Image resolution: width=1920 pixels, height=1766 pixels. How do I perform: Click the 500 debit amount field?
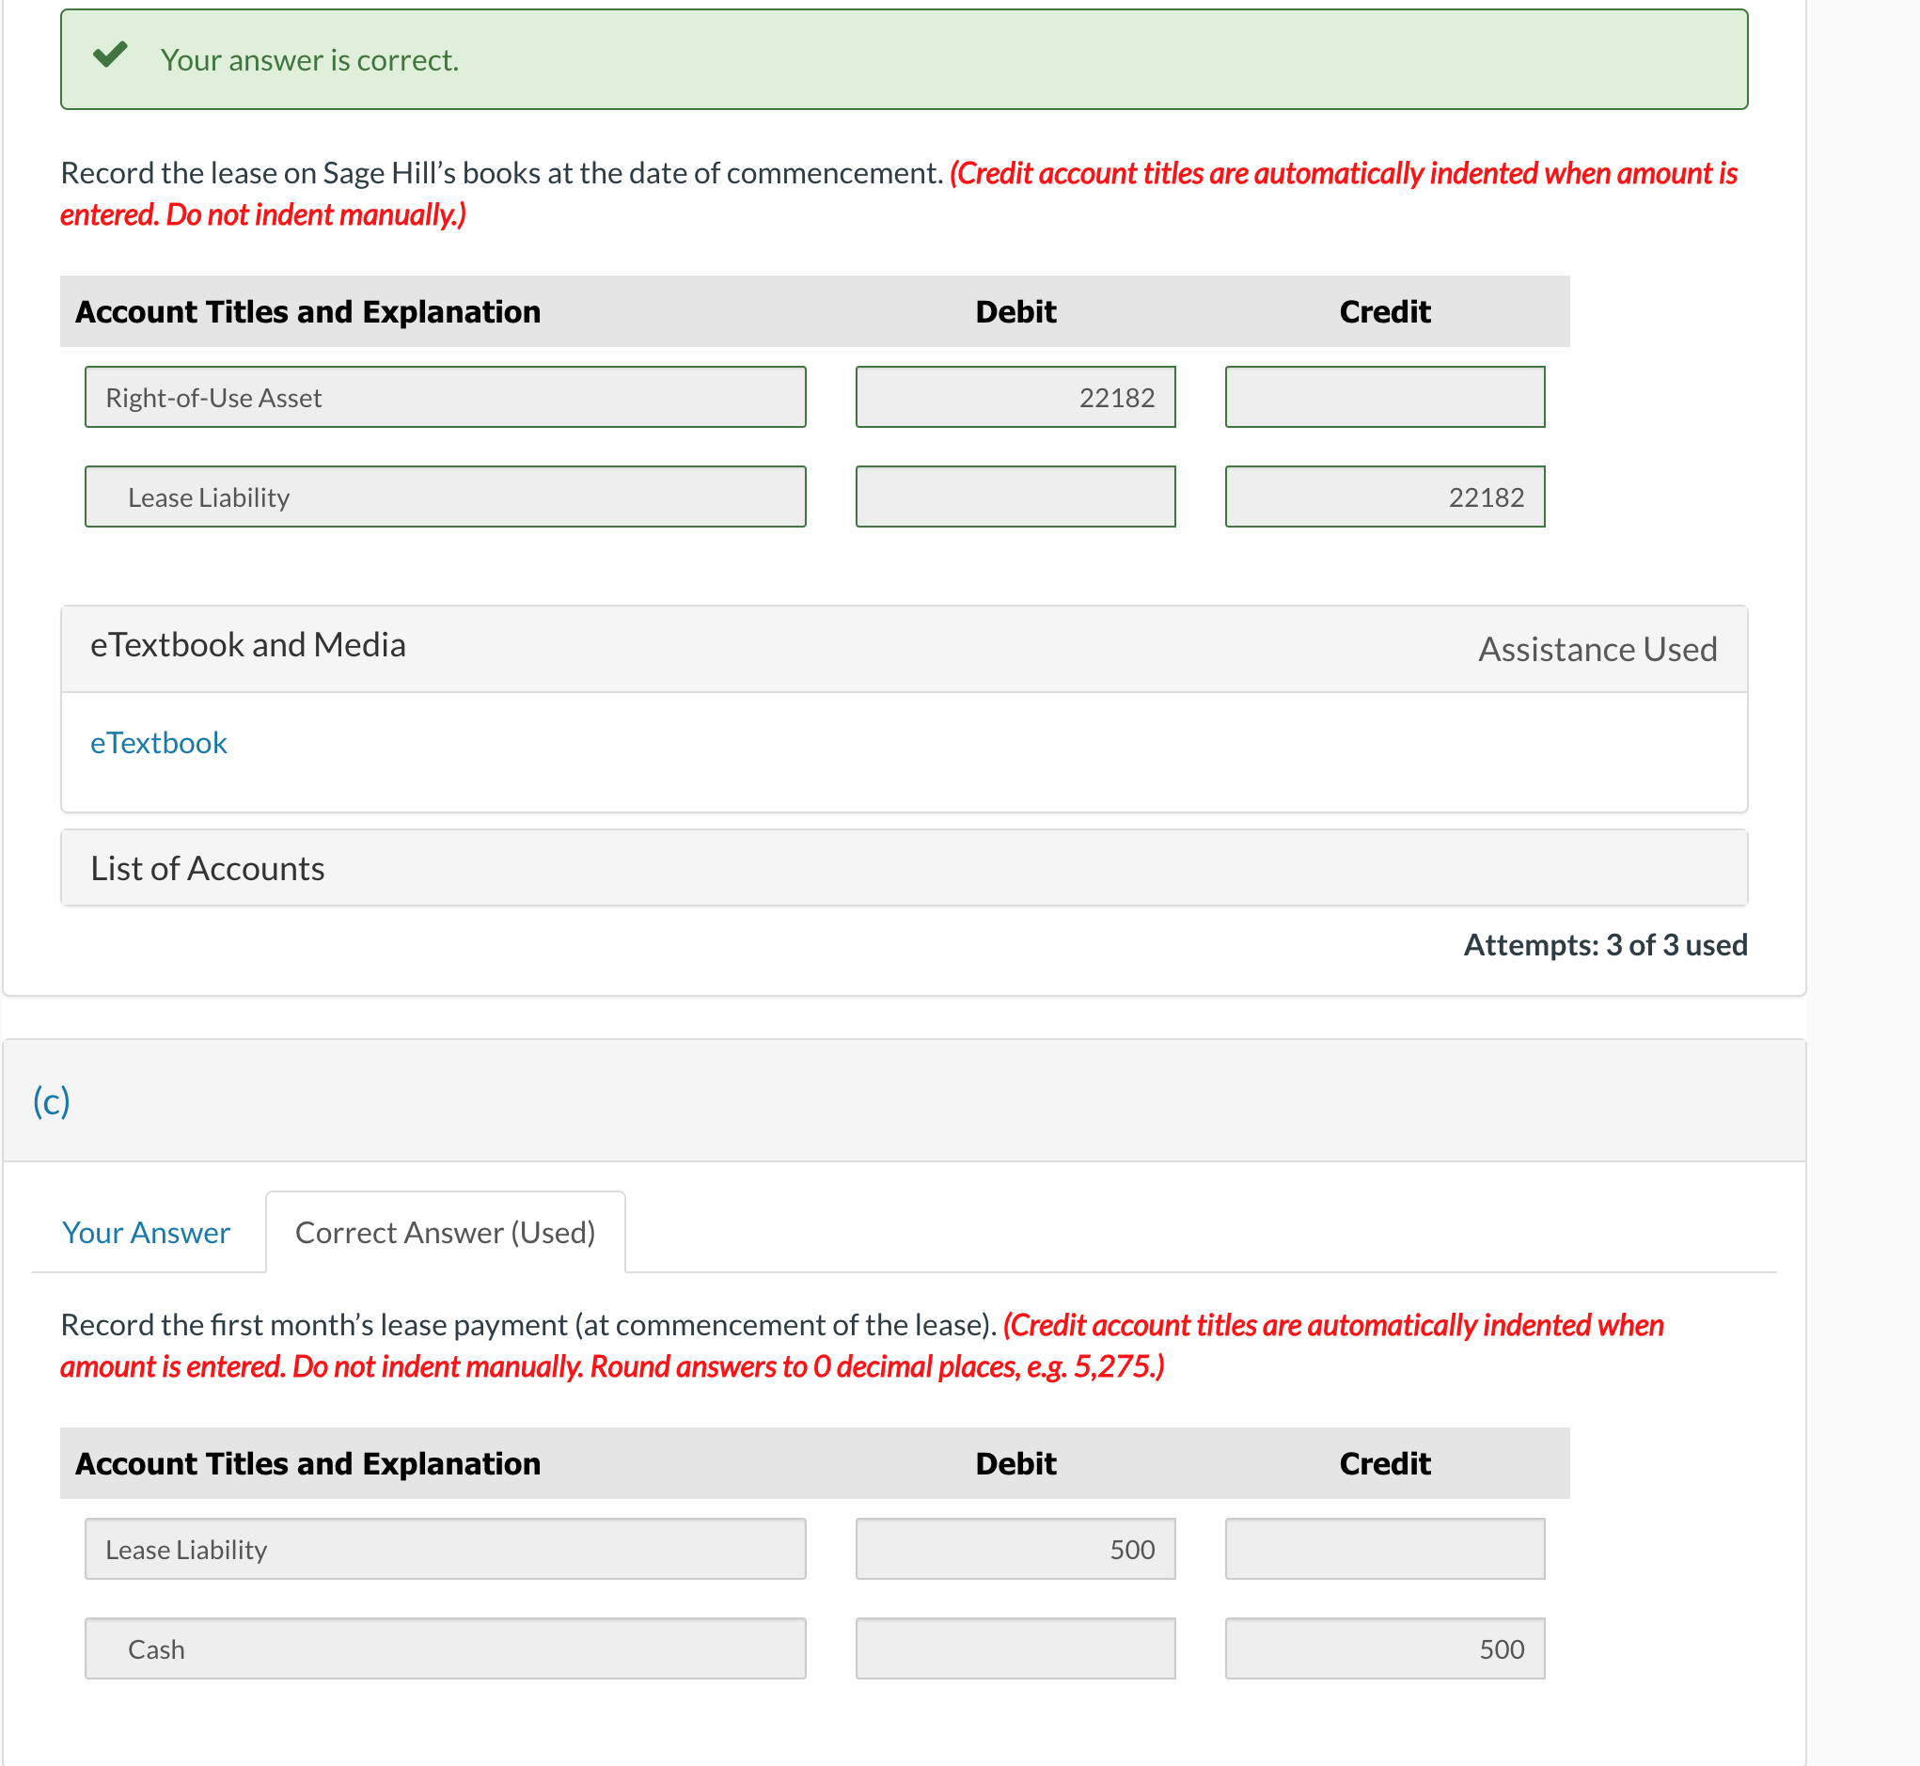(1015, 1549)
